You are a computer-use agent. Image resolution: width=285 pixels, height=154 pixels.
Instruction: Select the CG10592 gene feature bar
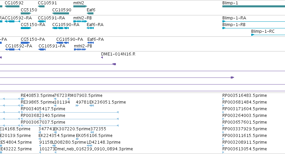click(12, 6)
